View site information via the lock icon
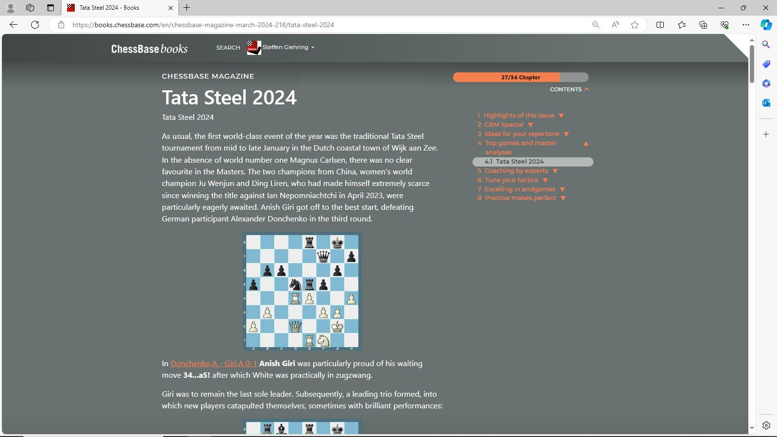Screen dimensions: 777x437 (x=61, y=25)
